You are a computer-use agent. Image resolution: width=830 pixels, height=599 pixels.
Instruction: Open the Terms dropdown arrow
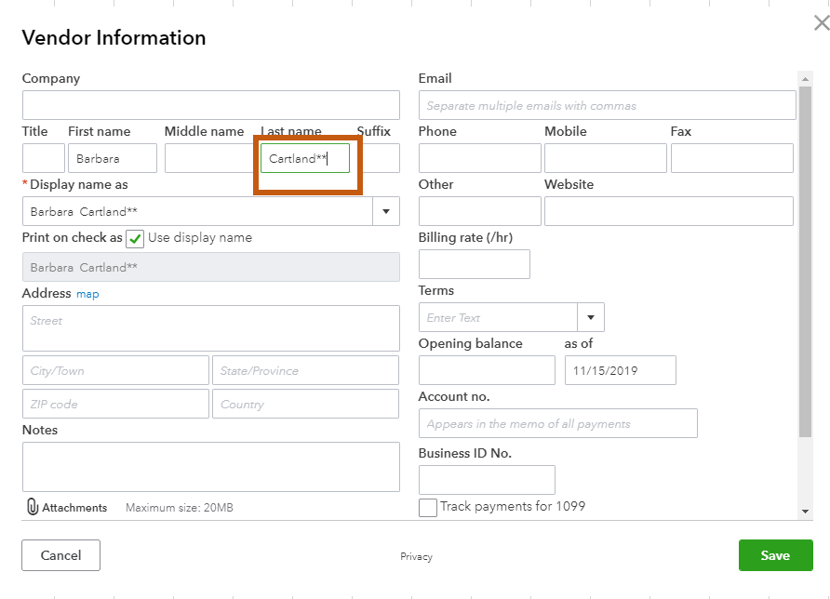(590, 317)
